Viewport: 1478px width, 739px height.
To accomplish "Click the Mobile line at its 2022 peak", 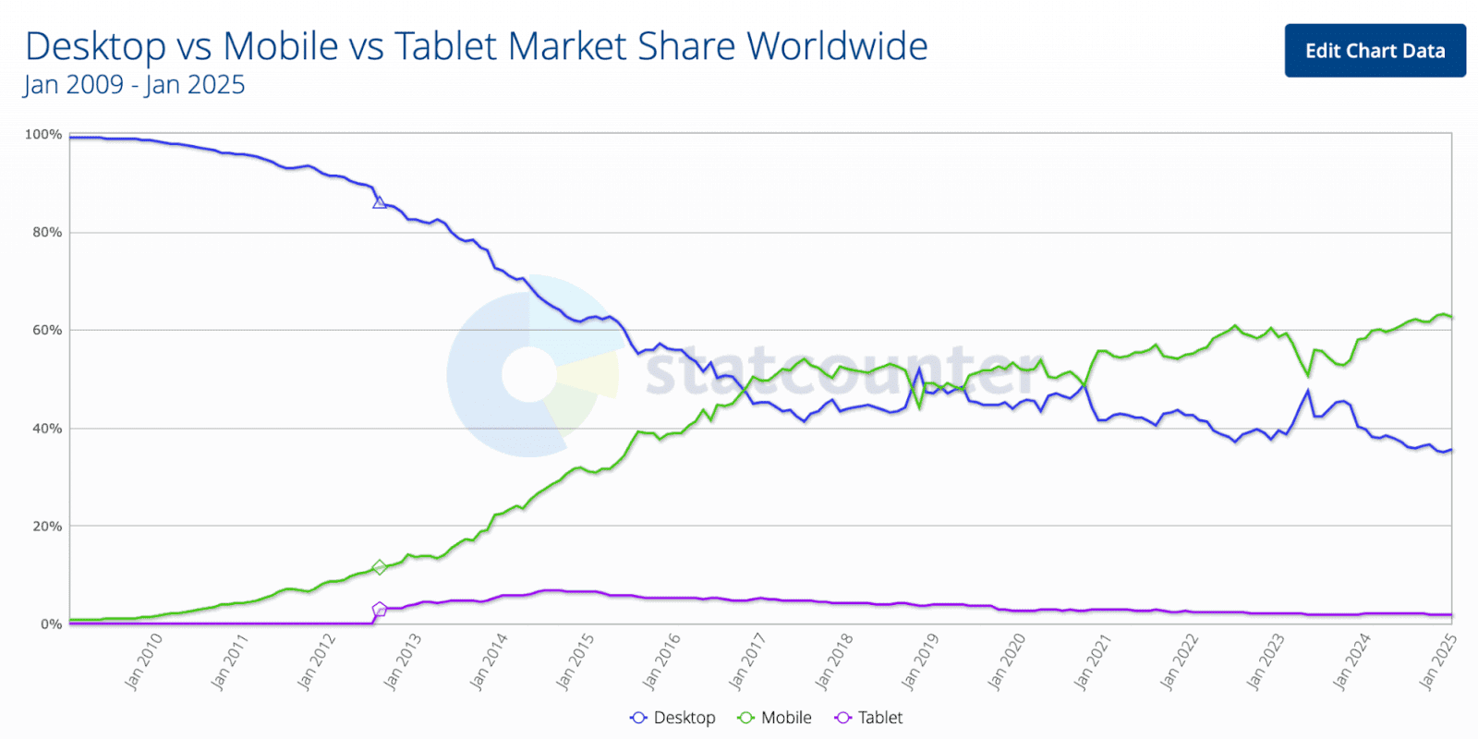I will pyautogui.click(x=1233, y=326).
